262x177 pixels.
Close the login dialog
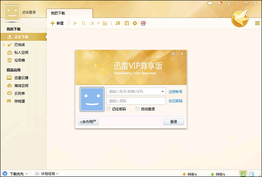[x=182, y=54]
